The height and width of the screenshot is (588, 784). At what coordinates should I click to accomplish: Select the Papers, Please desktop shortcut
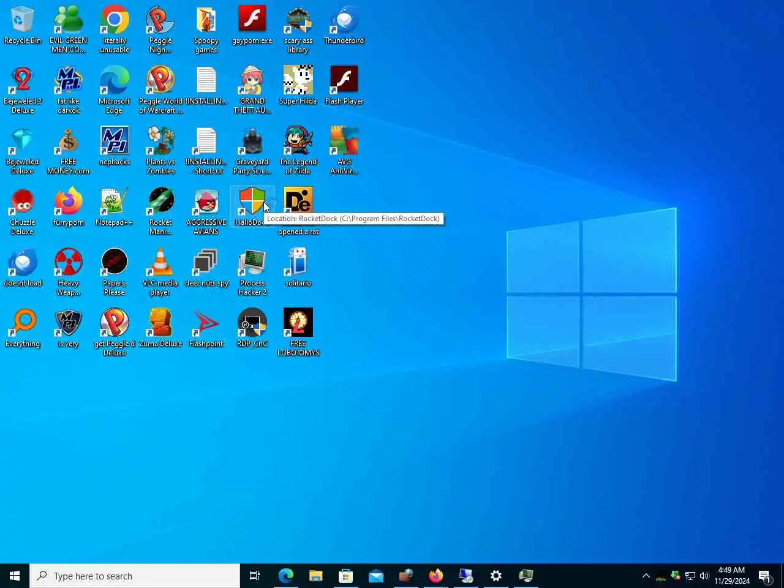pyautogui.click(x=115, y=272)
